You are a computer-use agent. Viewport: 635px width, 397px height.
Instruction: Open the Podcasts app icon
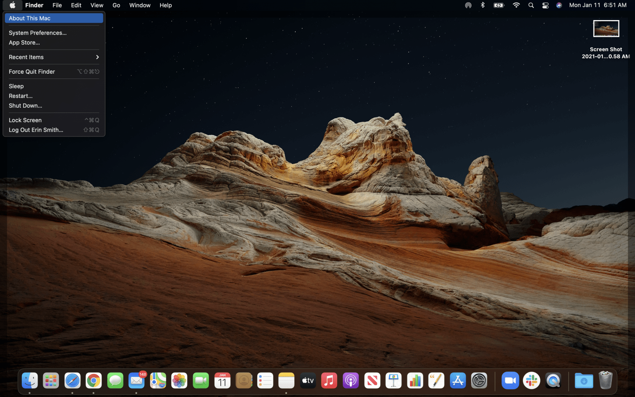coord(351,381)
